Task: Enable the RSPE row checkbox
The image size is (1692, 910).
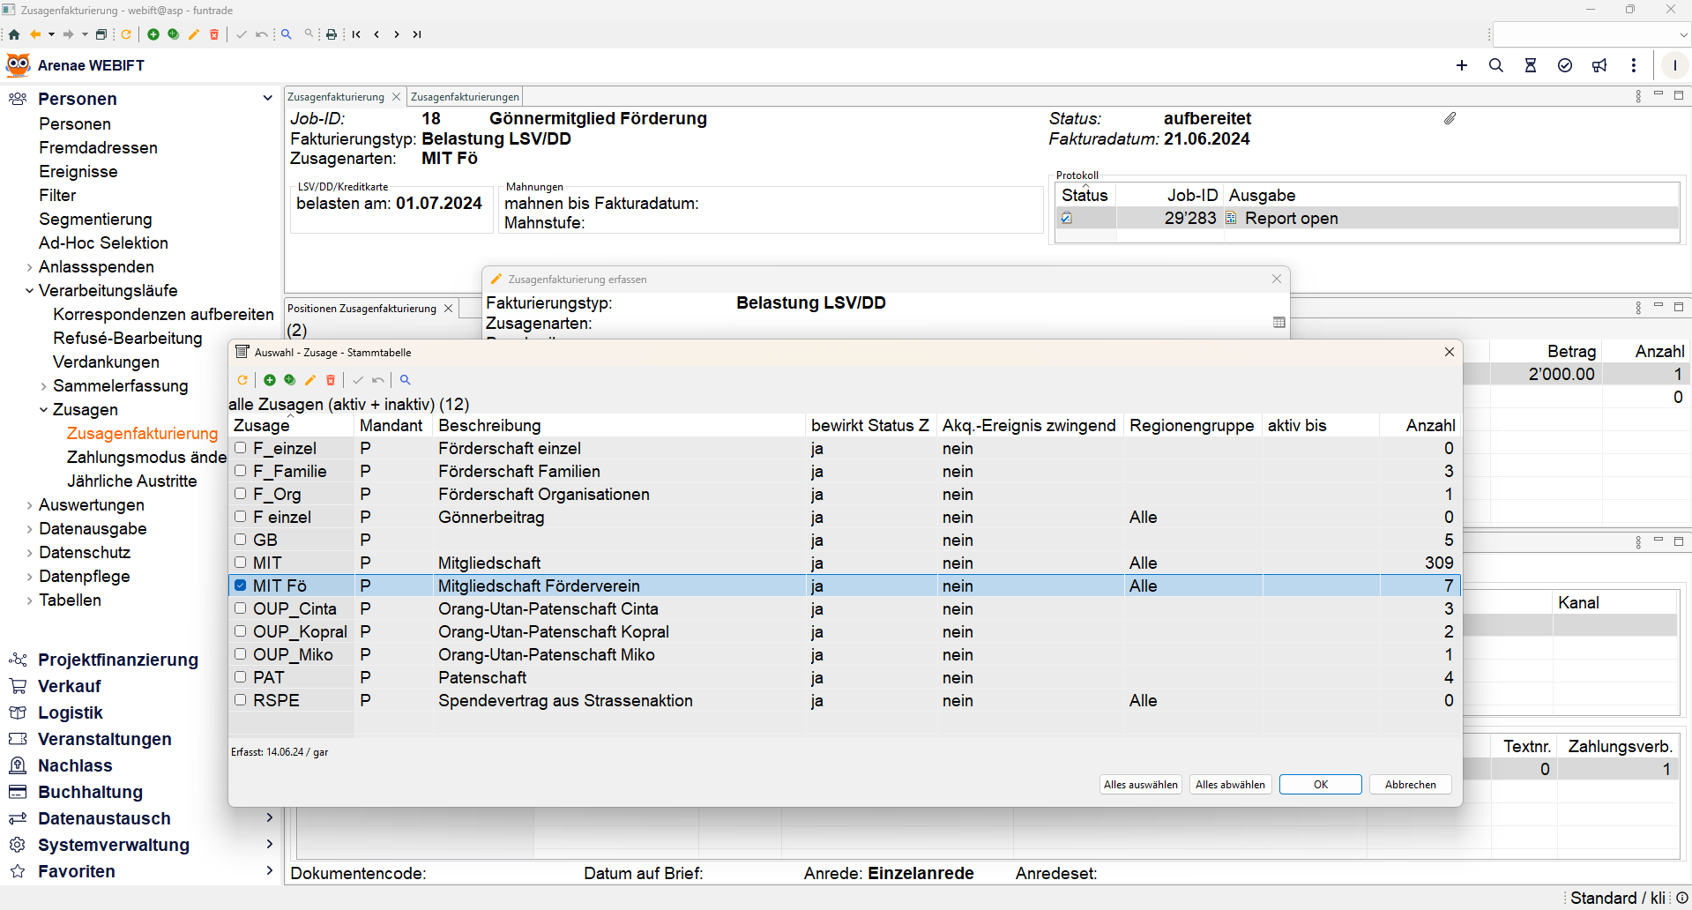Action: [x=240, y=700]
